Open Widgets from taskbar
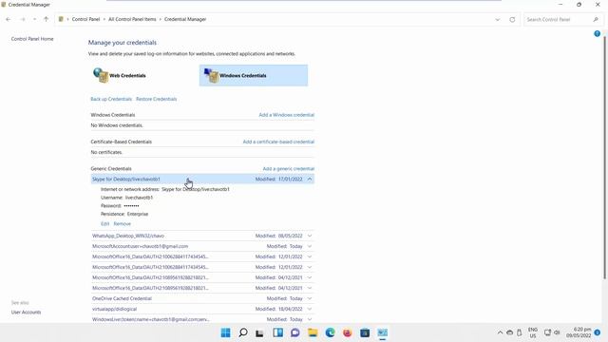The image size is (608, 342). tap(277, 332)
